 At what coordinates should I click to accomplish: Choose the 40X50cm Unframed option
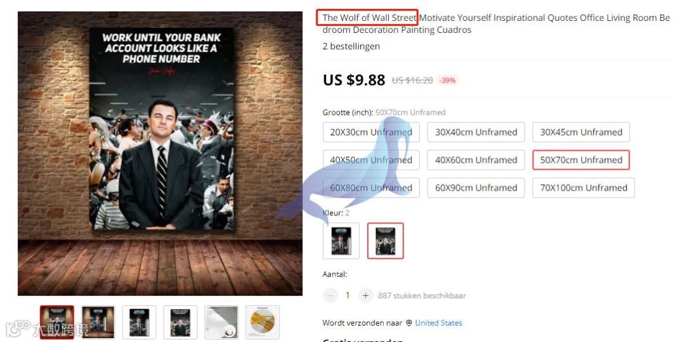371,160
